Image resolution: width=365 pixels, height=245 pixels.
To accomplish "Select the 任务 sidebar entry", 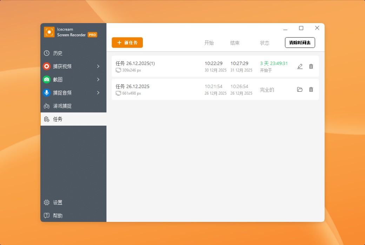I will tap(57, 119).
